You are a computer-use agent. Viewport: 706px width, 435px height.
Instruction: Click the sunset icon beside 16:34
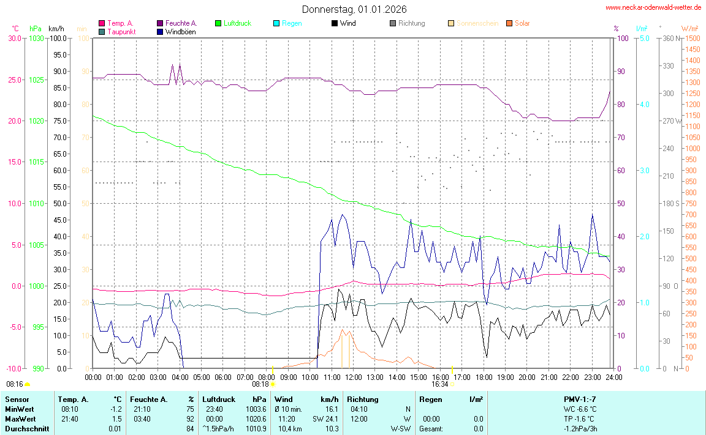coord(453,384)
